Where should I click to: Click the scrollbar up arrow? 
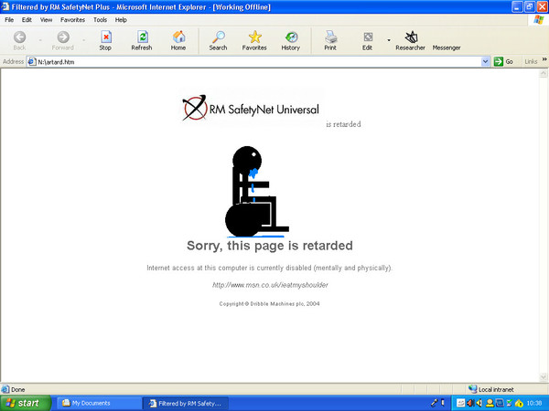544,73
